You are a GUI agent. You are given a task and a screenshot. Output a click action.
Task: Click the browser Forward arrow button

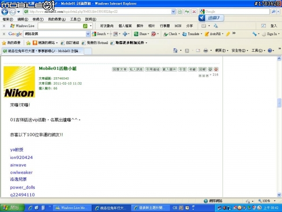[x=12, y=12]
